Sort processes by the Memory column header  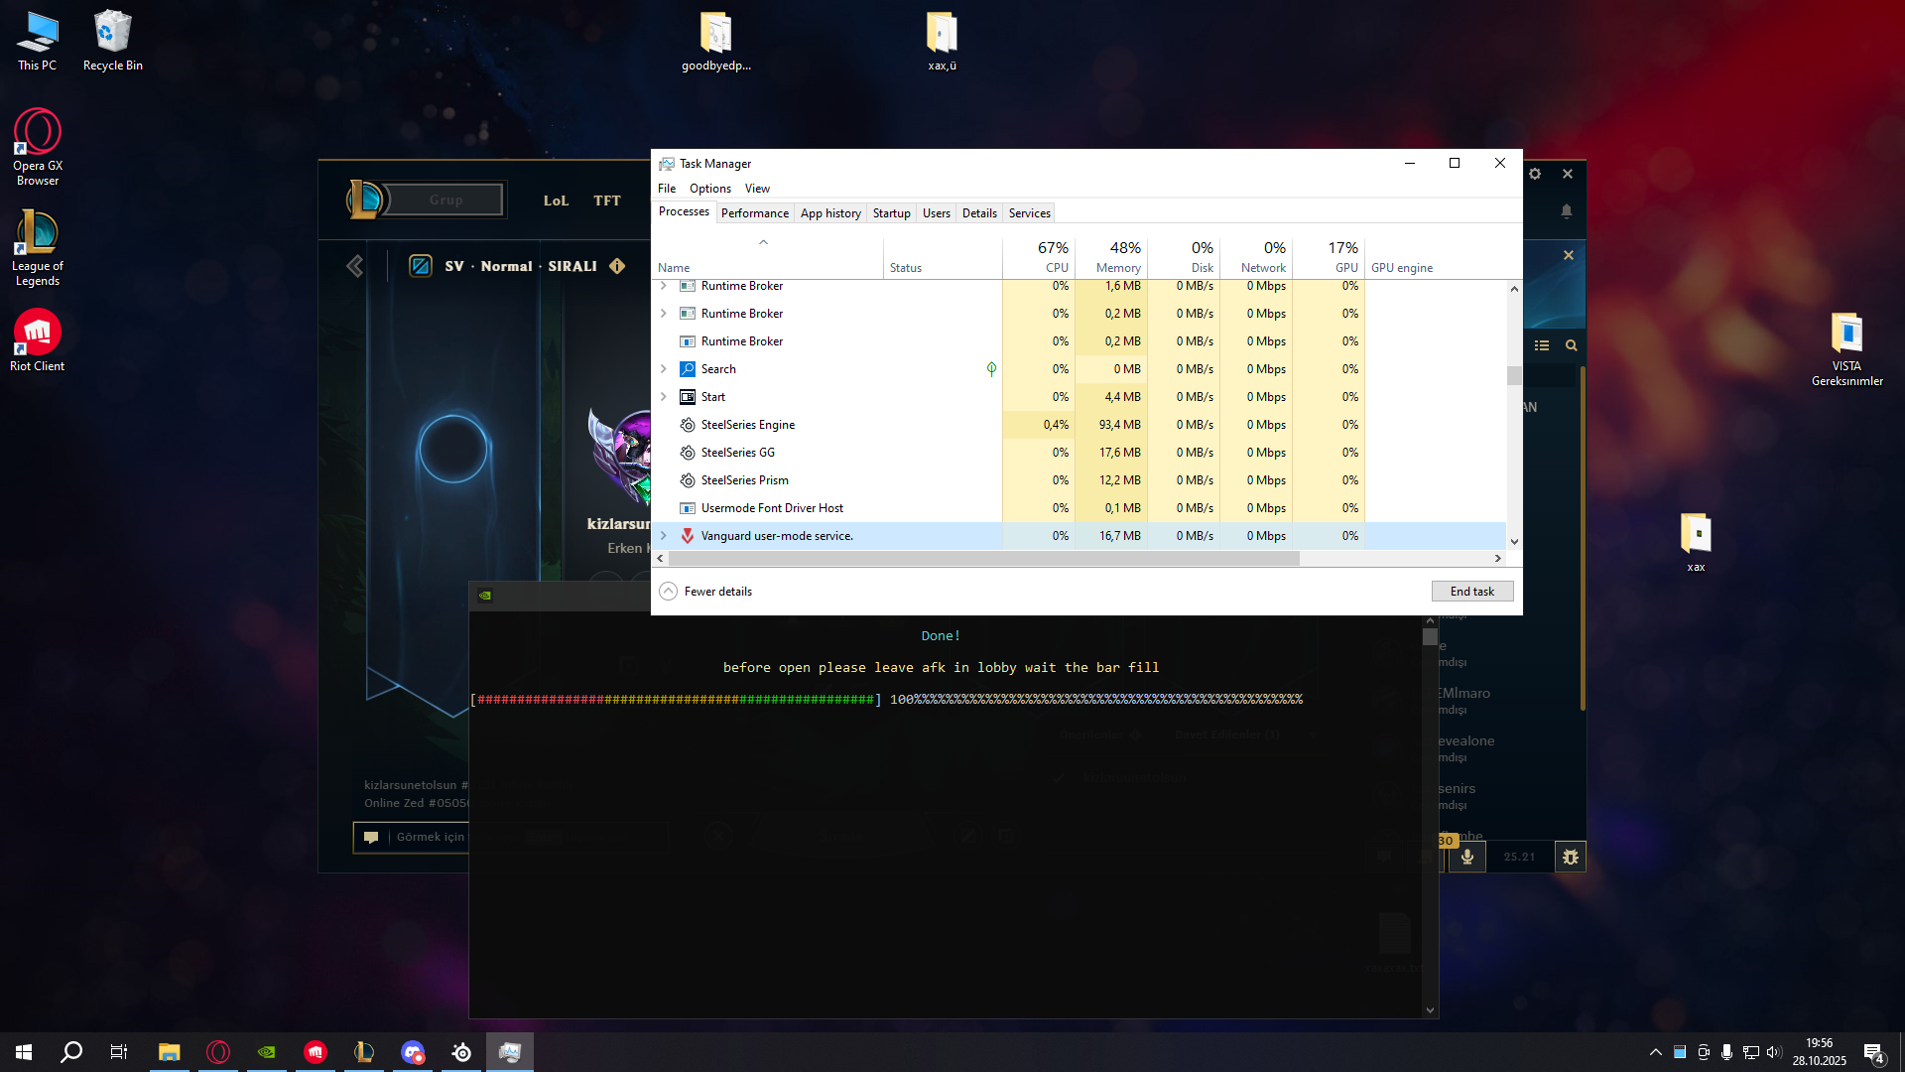pyautogui.click(x=1111, y=256)
